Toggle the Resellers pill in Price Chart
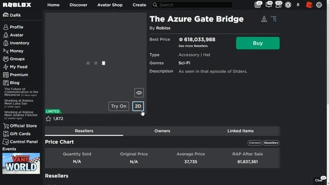Viewport: 329px width, 185px height. coord(271,143)
